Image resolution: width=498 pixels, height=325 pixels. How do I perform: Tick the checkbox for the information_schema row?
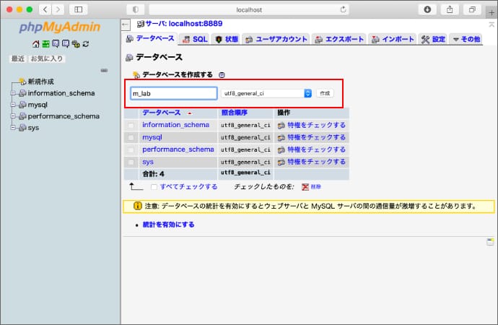pos(131,125)
